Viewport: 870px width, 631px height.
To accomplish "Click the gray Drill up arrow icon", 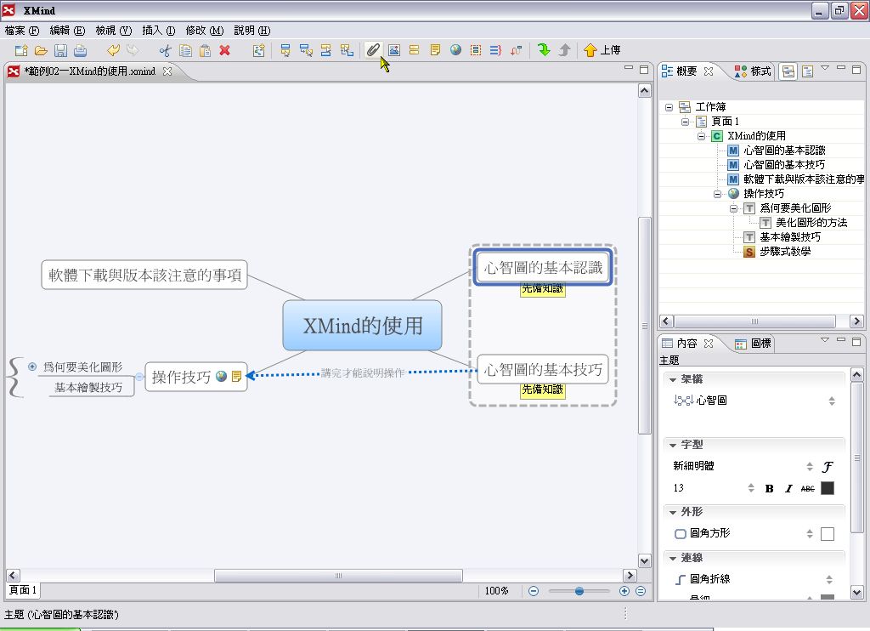I will pos(564,50).
